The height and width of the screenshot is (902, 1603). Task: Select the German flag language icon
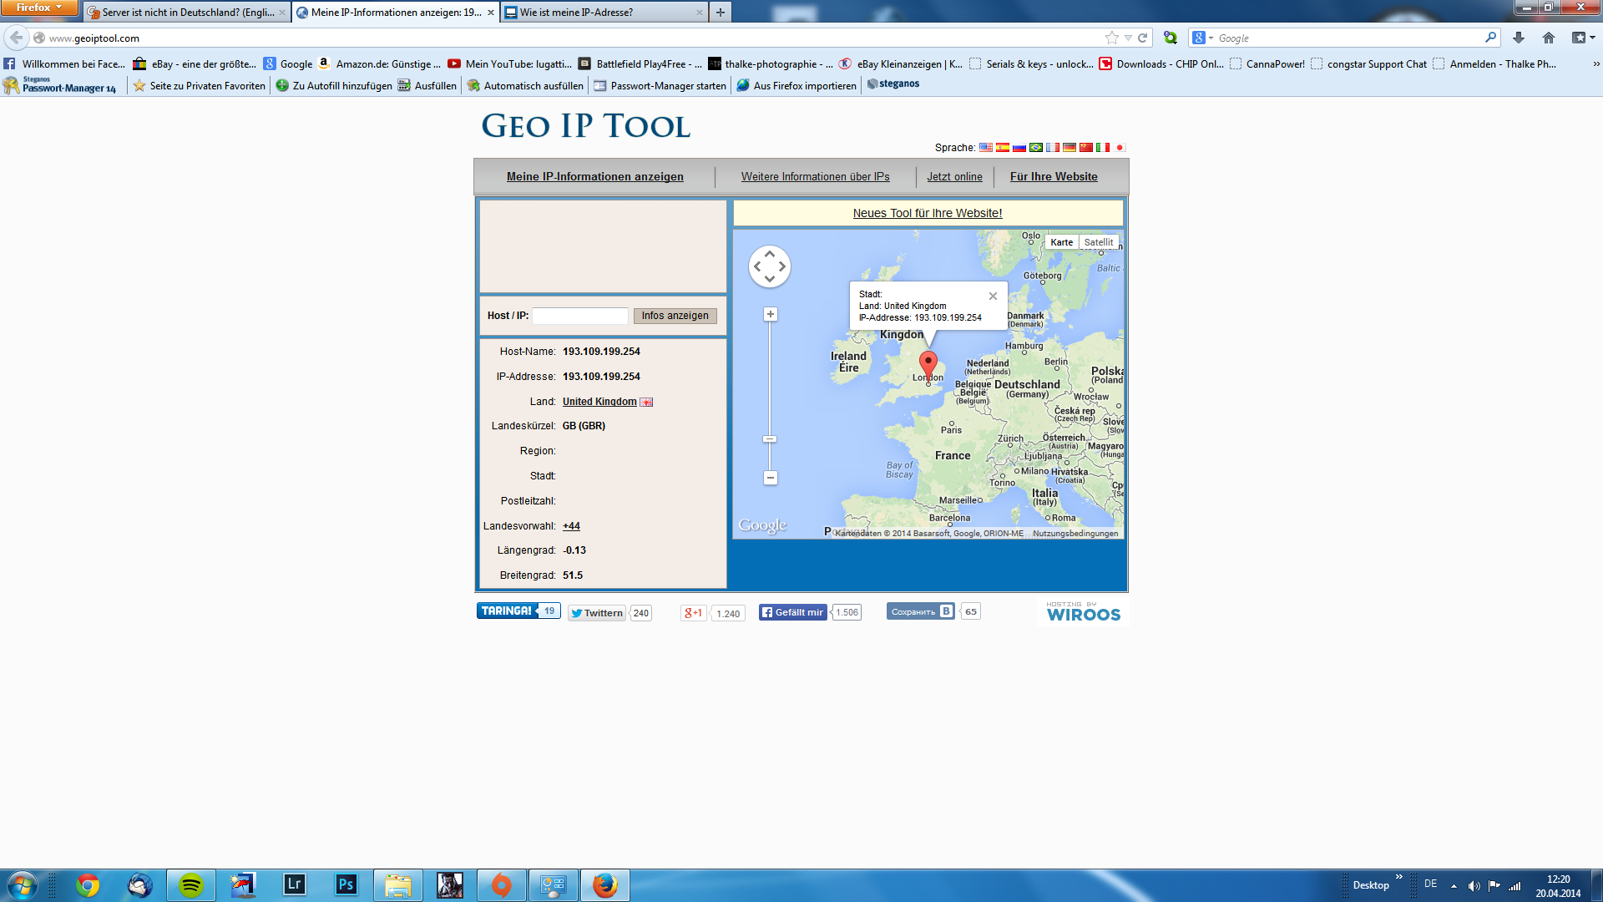[x=1070, y=147]
